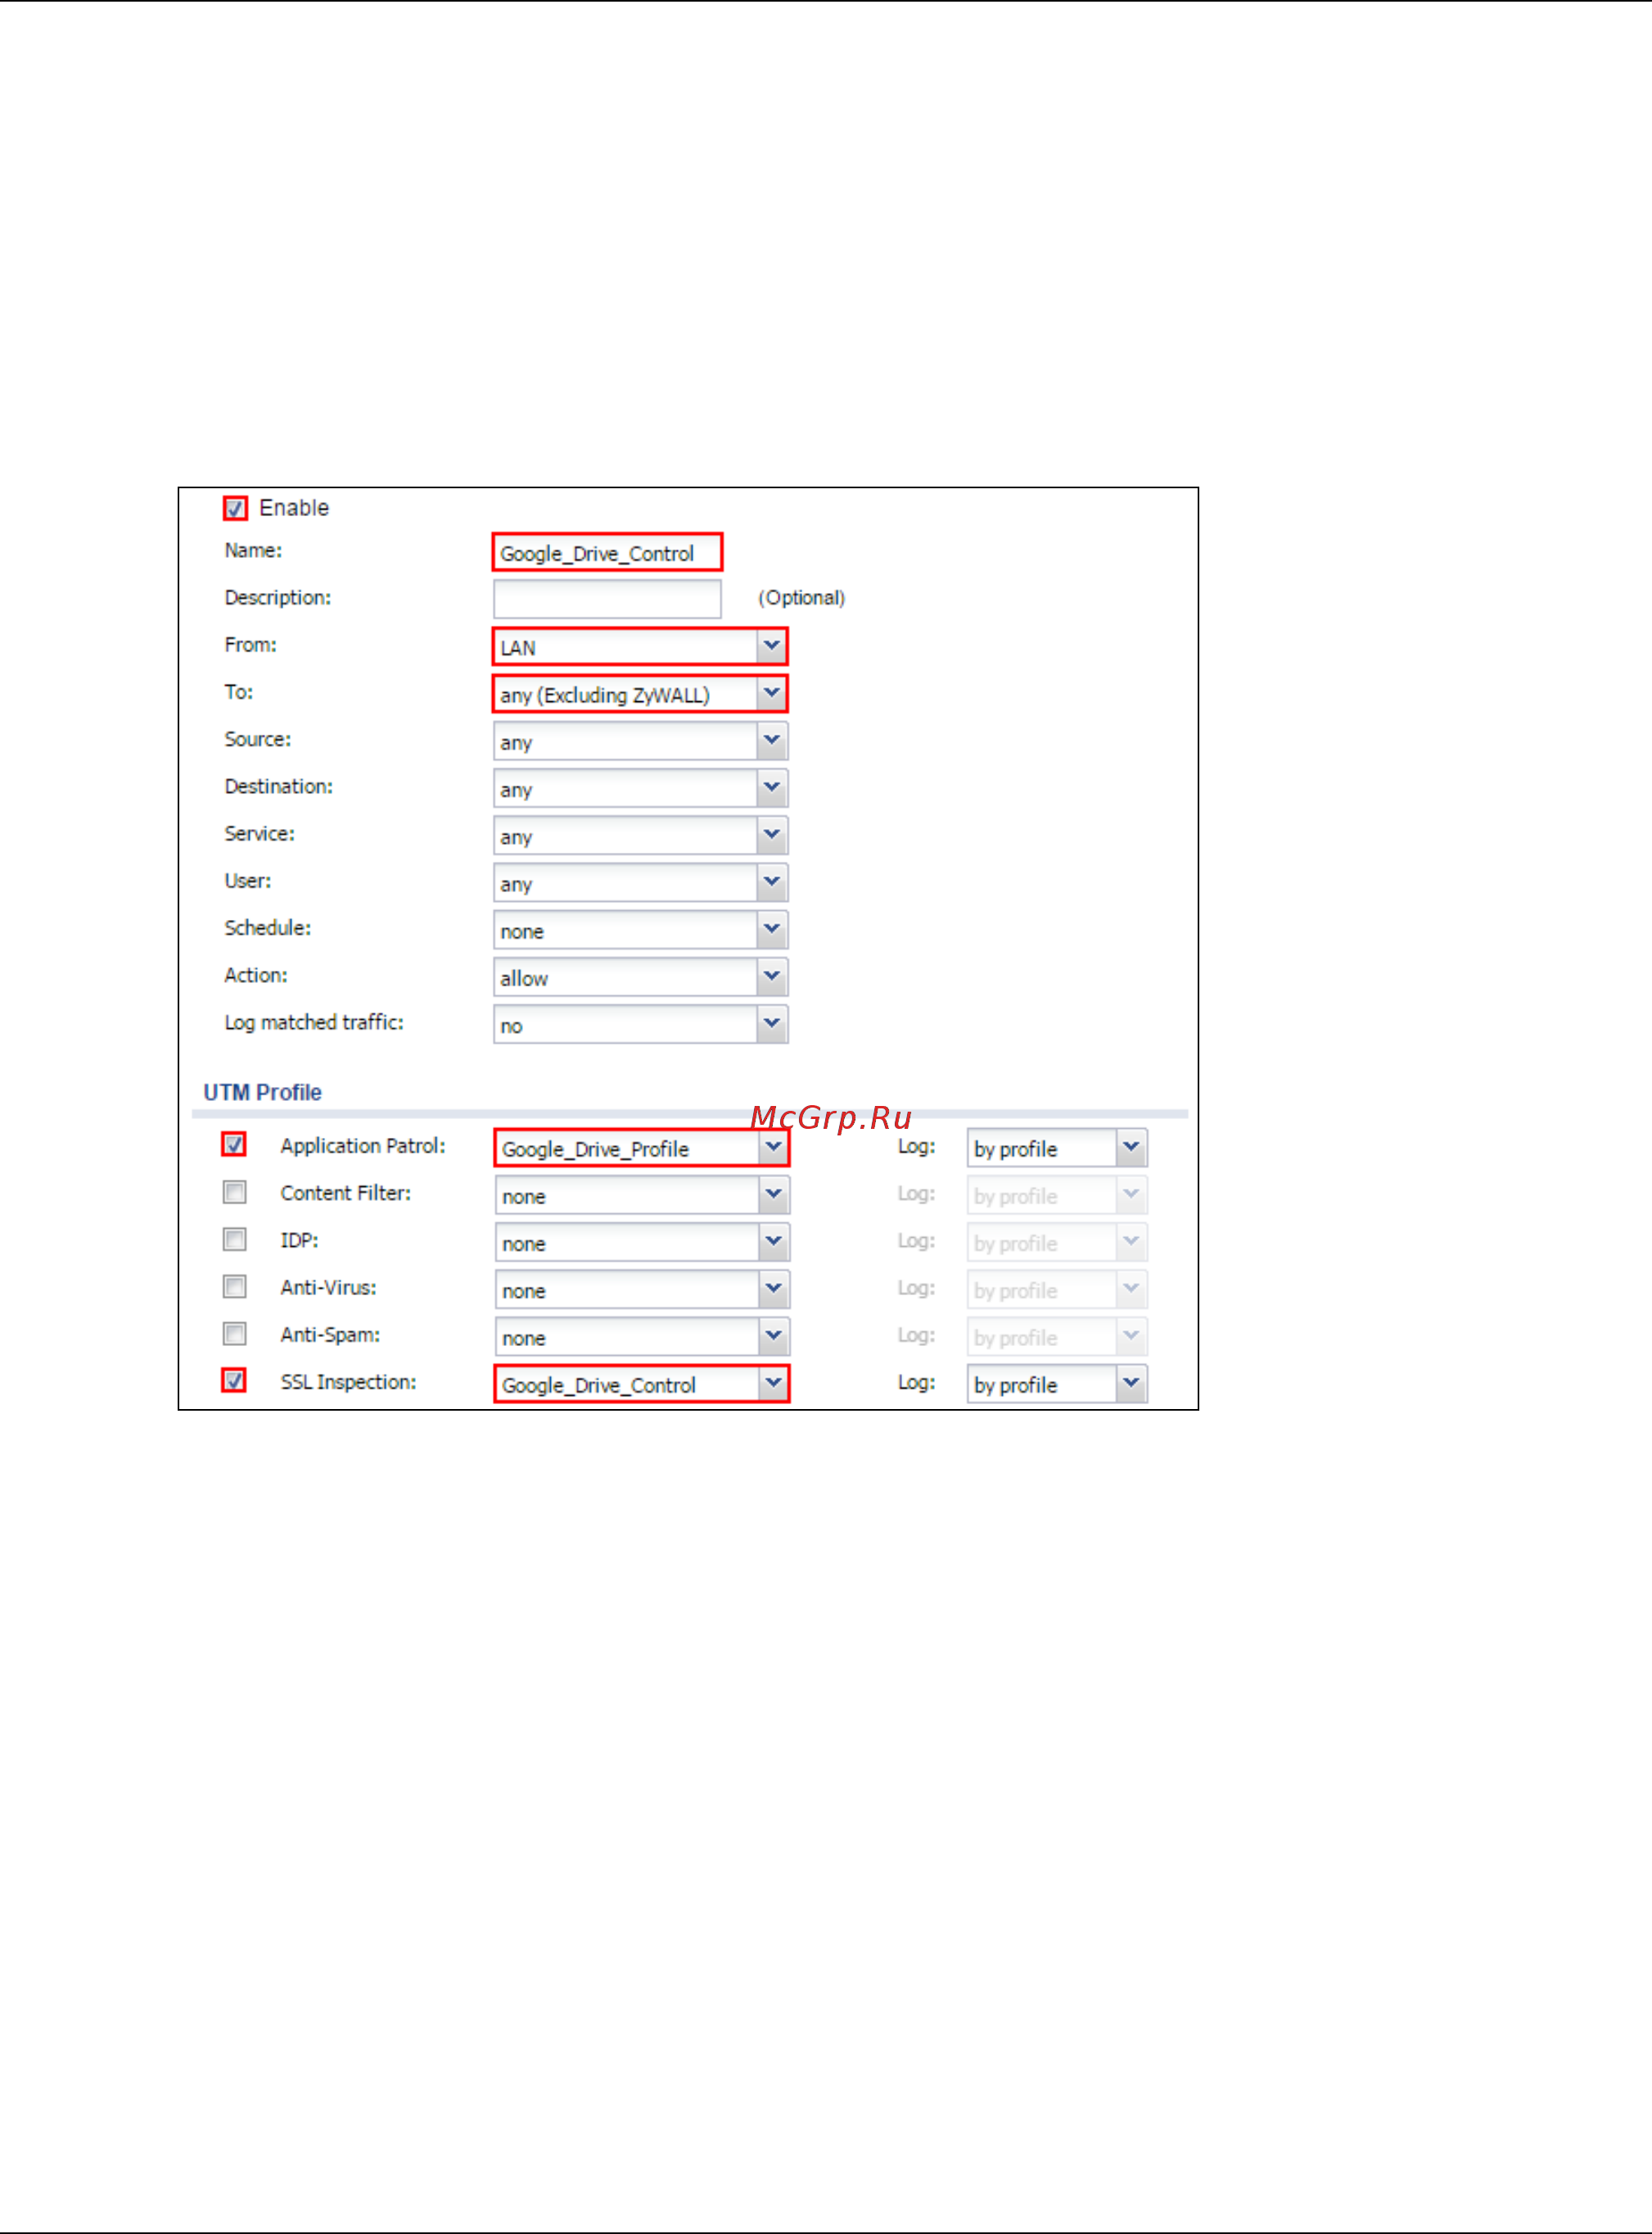Click the UTM Profile section heading
The height and width of the screenshot is (2234, 1652).
pos(263,1093)
